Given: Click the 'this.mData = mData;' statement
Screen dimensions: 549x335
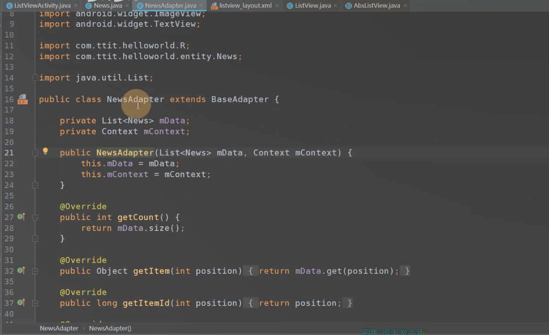Looking at the screenshot, I should (x=130, y=163).
